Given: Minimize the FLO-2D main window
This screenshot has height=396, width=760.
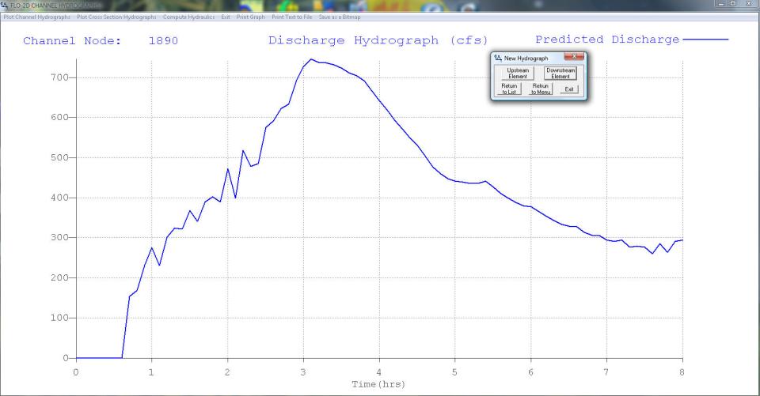Looking at the screenshot, I should click(721, 5).
